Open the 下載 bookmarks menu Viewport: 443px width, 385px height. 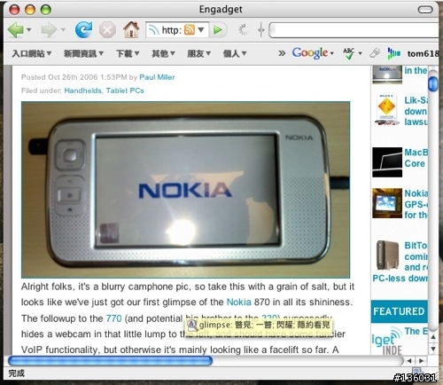pos(128,53)
